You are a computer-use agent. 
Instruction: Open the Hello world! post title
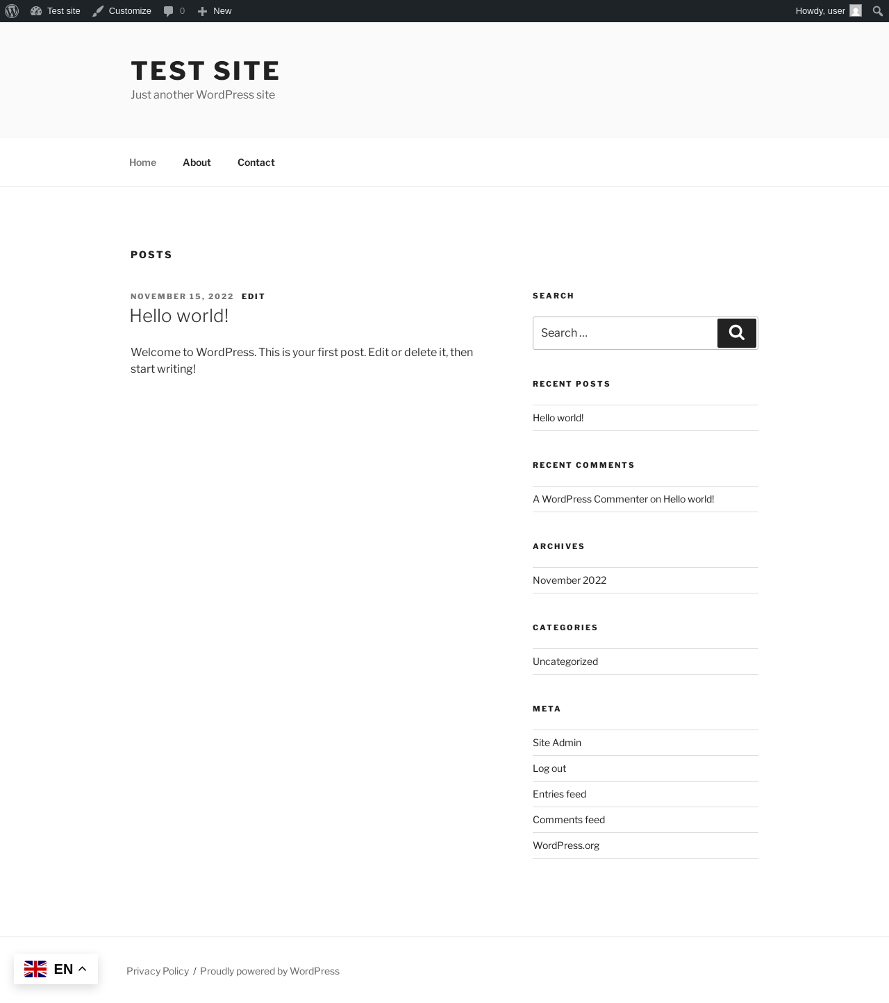[178, 316]
